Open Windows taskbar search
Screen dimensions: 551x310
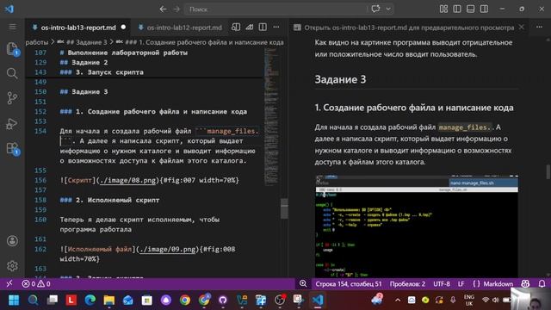click(33, 301)
